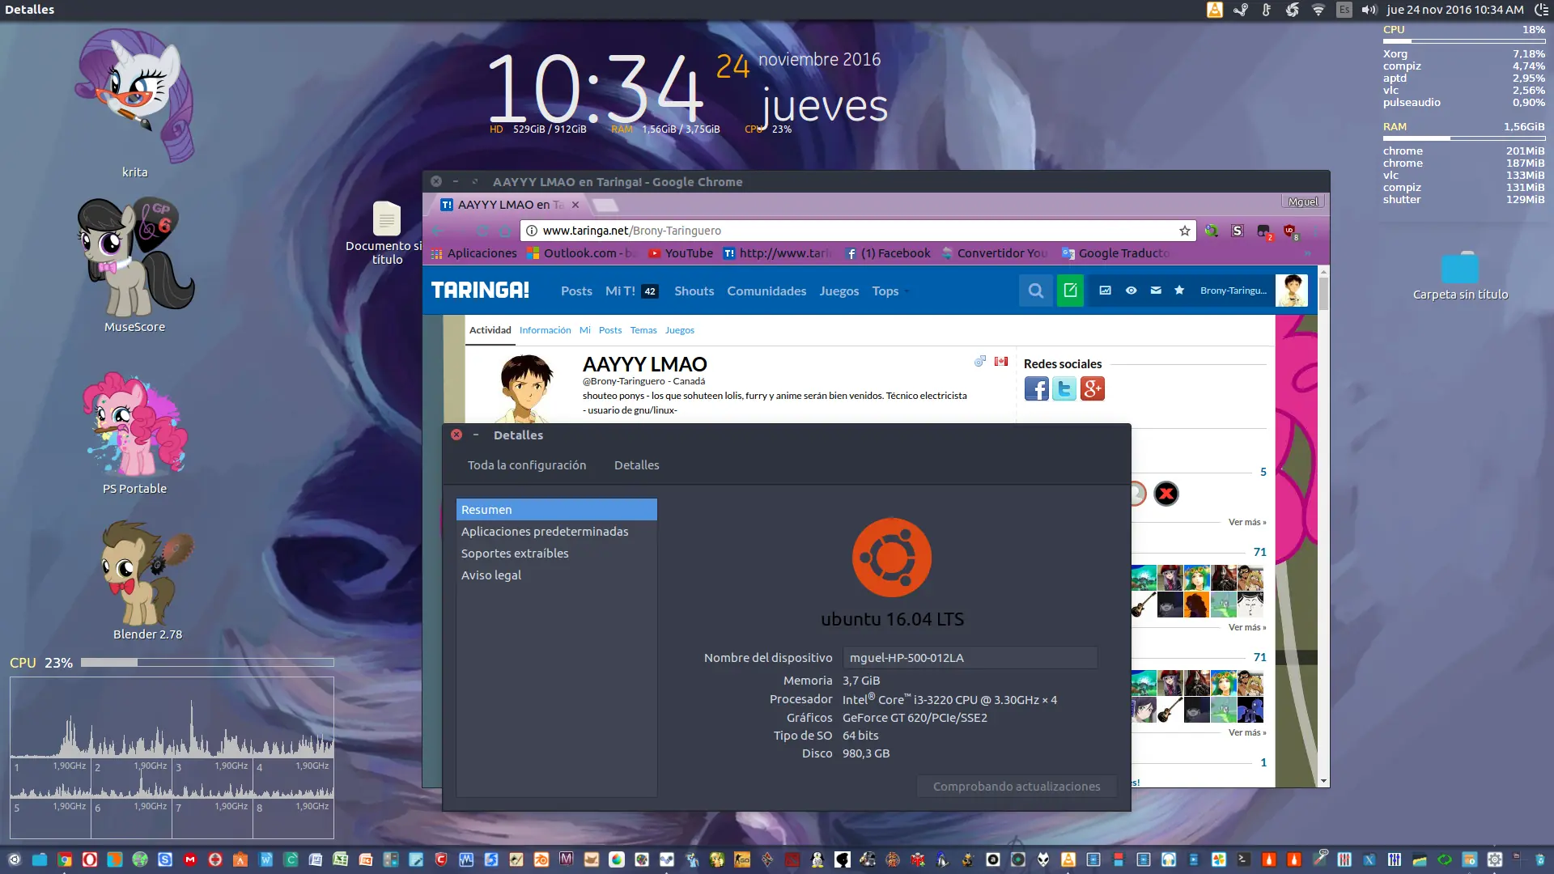Switch to the Información tab on the profile
This screenshot has height=874, width=1554.
click(545, 330)
